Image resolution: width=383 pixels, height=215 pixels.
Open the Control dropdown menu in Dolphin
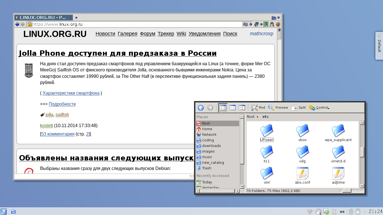click(319, 108)
